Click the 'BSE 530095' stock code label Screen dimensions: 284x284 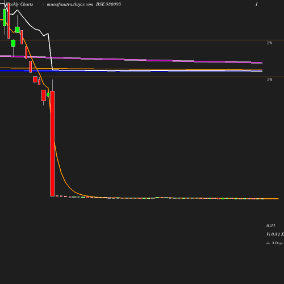point(108,4)
